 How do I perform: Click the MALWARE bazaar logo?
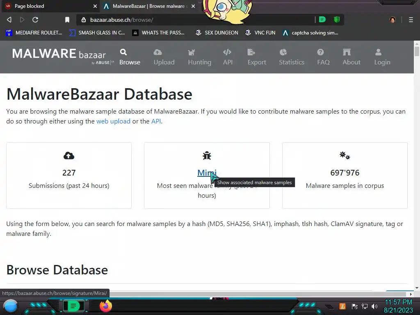pos(63,56)
